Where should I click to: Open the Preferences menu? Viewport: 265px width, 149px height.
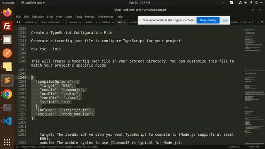tap(106, 17)
